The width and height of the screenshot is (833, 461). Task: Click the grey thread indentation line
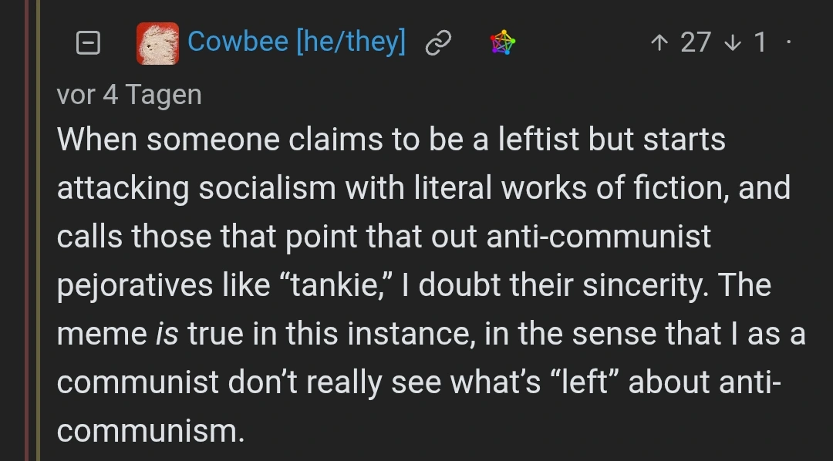[x=37, y=231]
